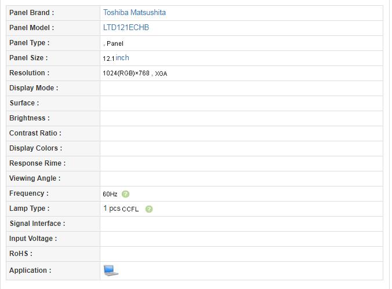Open the Toshiba Matsushita brand link
This screenshot has height=289, width=392.
pyautogui.click(x=135, y=13)
